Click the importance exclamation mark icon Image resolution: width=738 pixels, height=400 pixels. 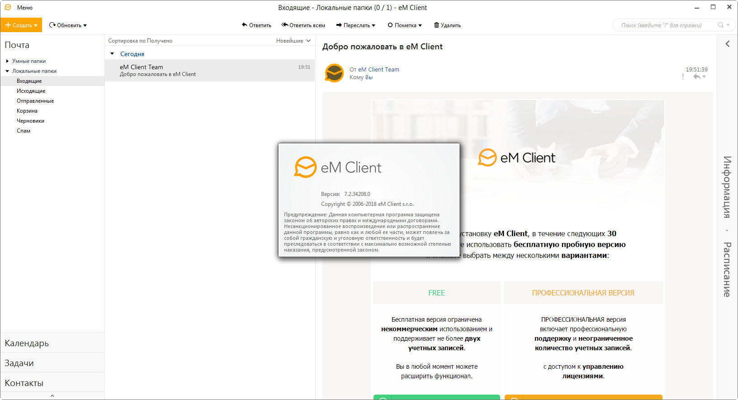click(683, 77)
